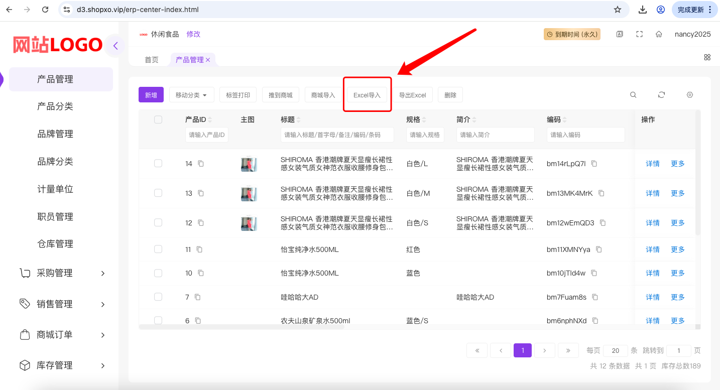Copy product ID 12
720x390 pixels.
click(201, 223)
